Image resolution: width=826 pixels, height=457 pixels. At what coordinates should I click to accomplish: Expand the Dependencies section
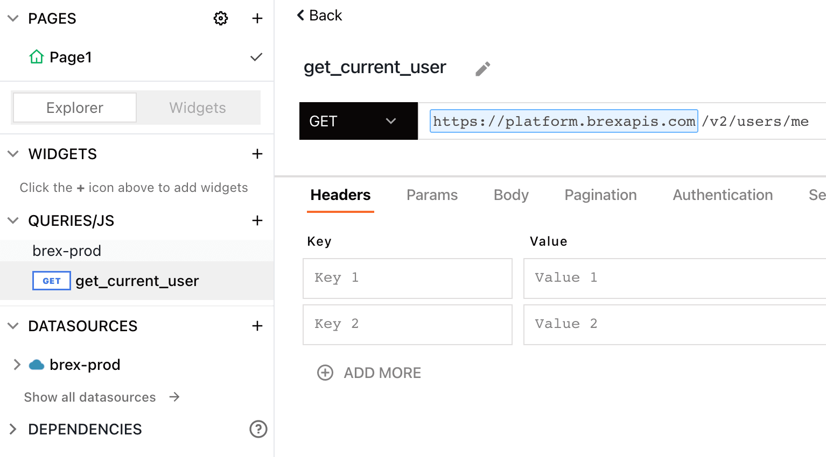pos(13,429)
